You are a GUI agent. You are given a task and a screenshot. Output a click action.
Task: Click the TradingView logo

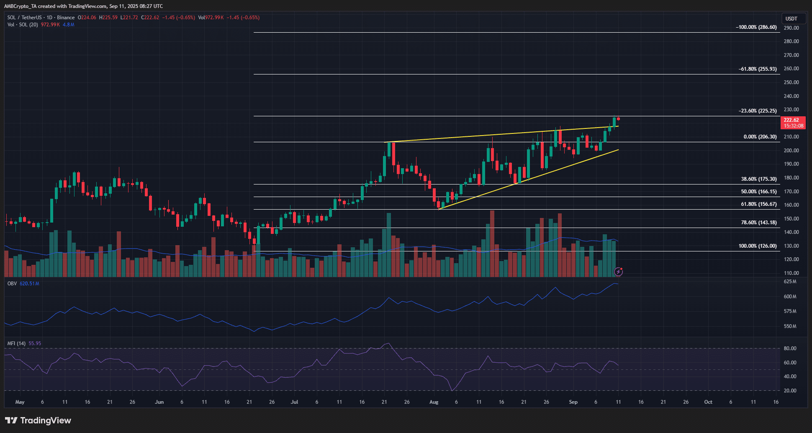coord(38,420)
